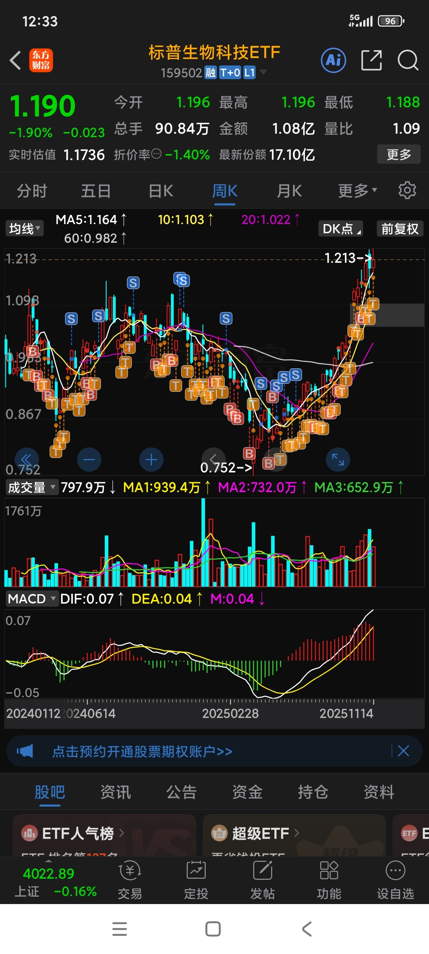Expand chart to fullscreen icon
Viewport: 429px width, 954px height.
click(338, 460)
